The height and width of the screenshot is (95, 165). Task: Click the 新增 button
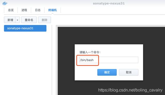click(x=10, y=20)
